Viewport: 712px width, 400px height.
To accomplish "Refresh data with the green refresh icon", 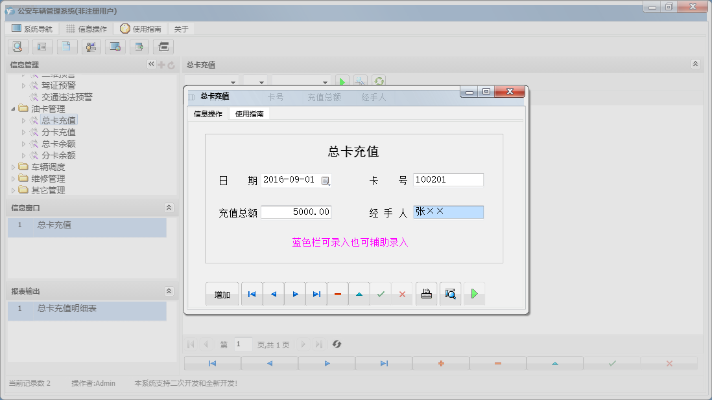I will pyautogui.click(x=379, y=80).
